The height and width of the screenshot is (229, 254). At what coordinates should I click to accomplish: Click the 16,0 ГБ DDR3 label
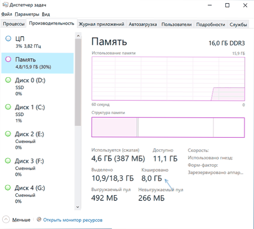[227, 43]
